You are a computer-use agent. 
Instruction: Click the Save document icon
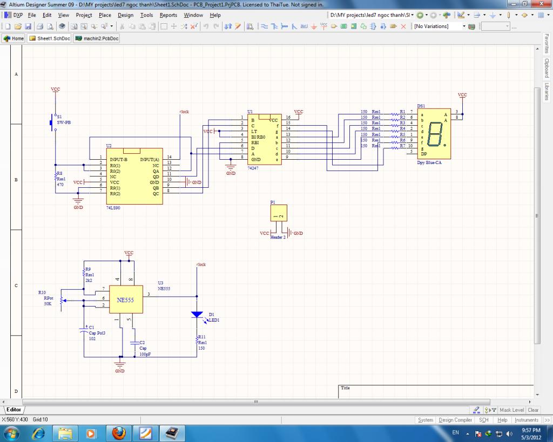(x=29, y=26)
